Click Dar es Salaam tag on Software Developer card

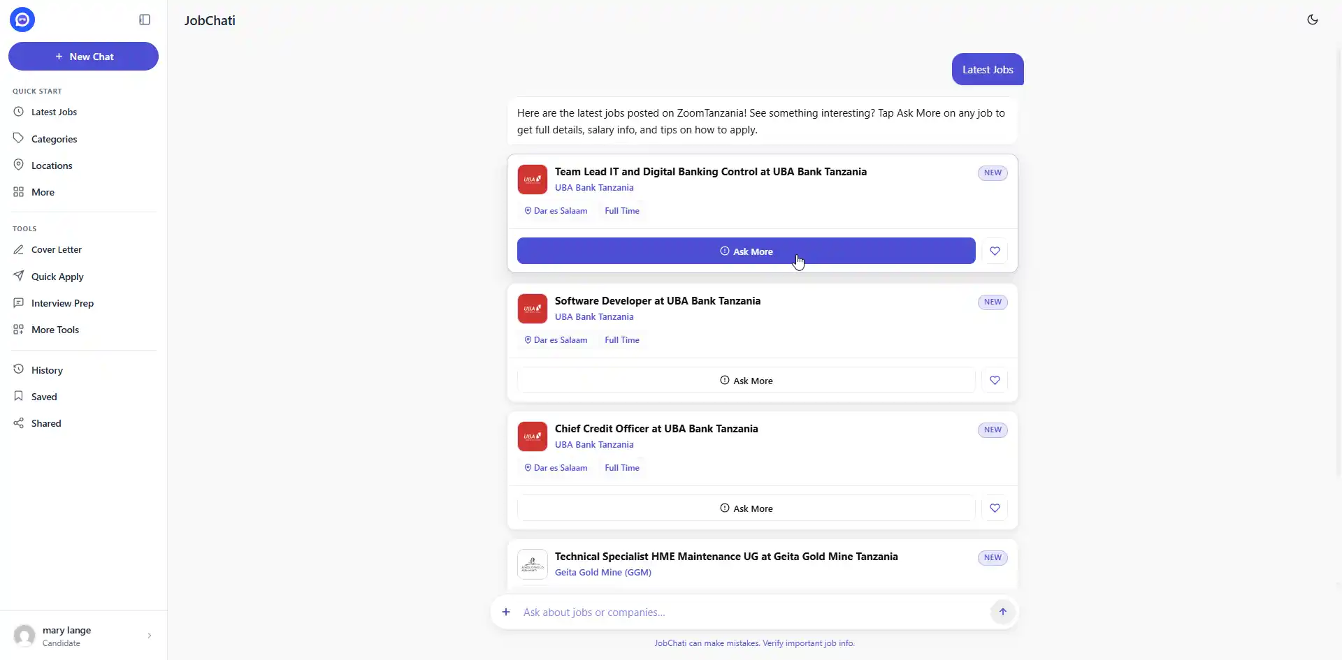[556, 340]
